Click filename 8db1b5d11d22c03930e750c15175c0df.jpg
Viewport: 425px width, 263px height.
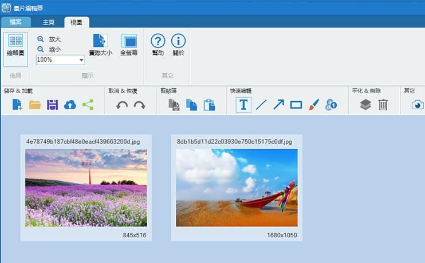tap(234, 142)
